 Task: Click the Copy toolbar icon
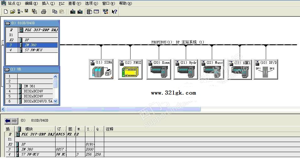(x=55, y=12)
